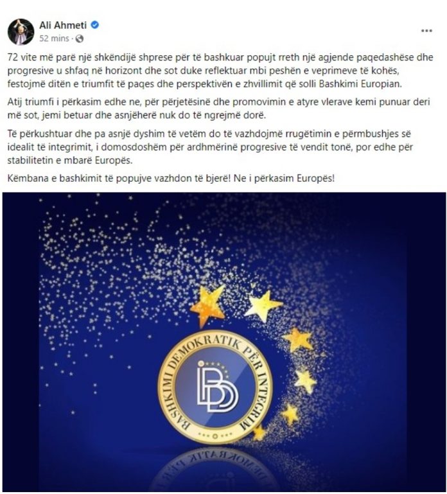This screenshot has width=447, height=494.
Task: Open the BDI logo medallion in image
Action: click(215, 387)
